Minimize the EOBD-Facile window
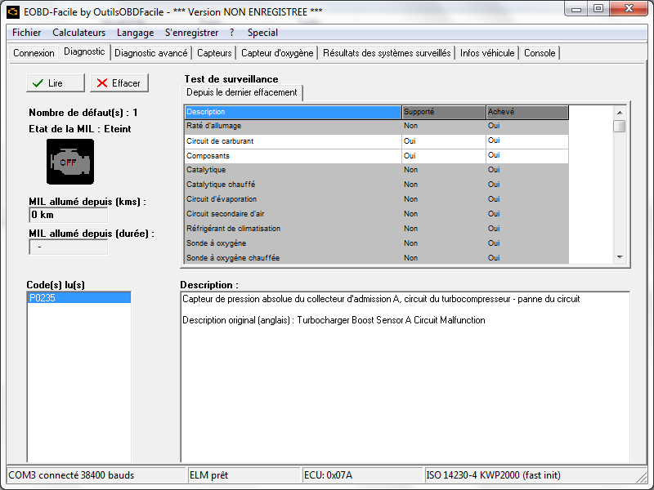 [x=576, y=9]
